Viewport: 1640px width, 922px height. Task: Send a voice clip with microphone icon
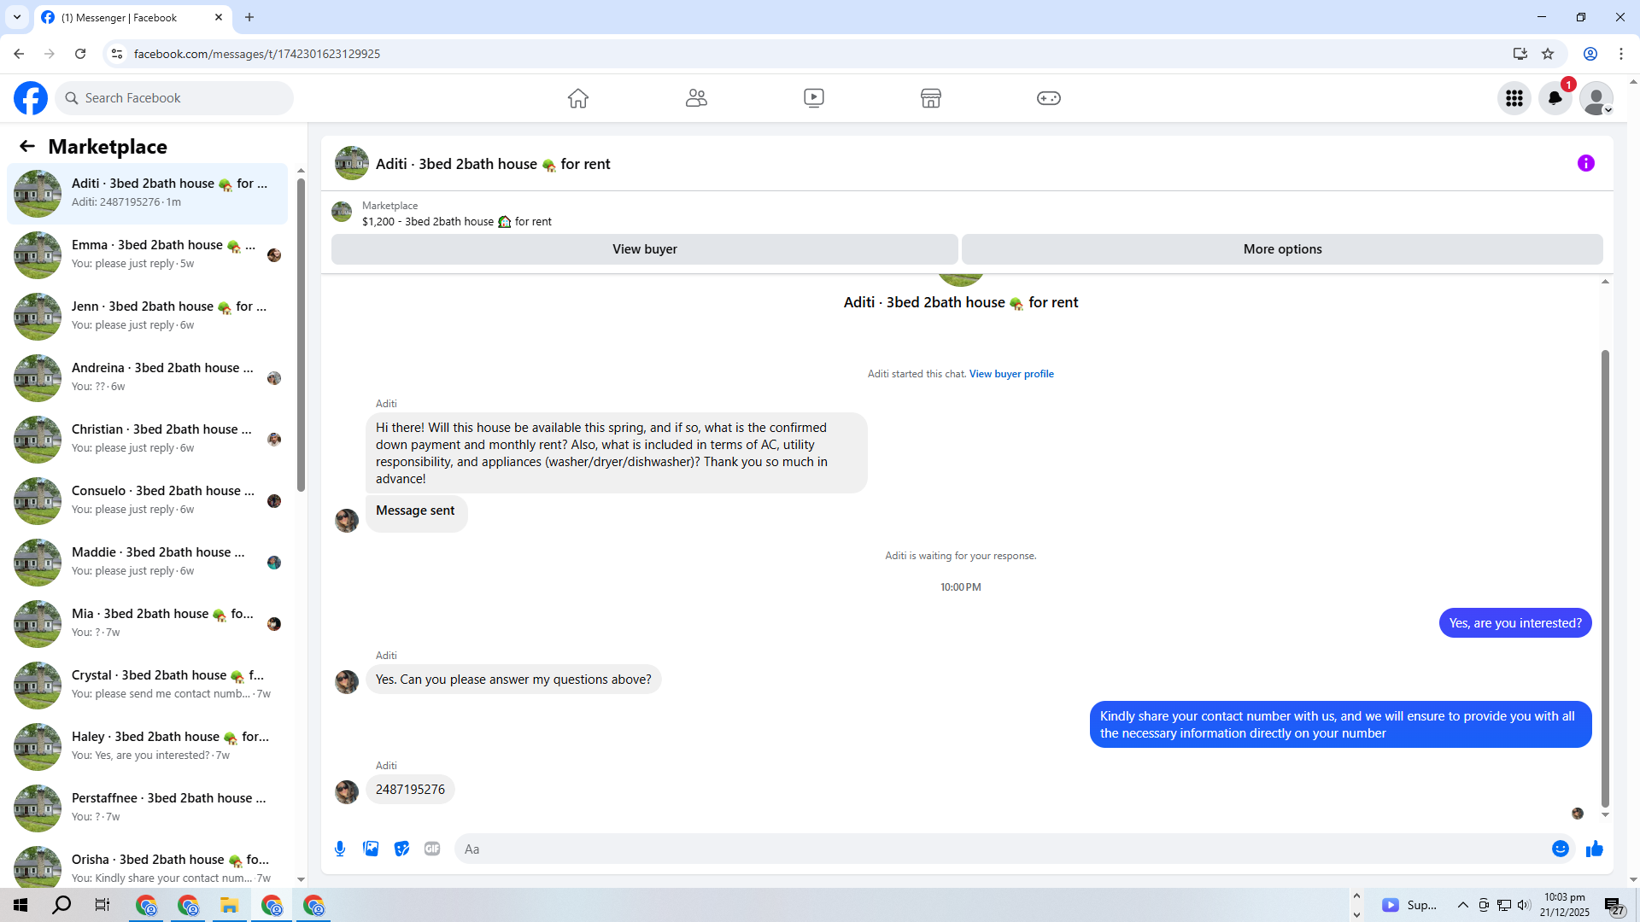(x=340, y=849)
